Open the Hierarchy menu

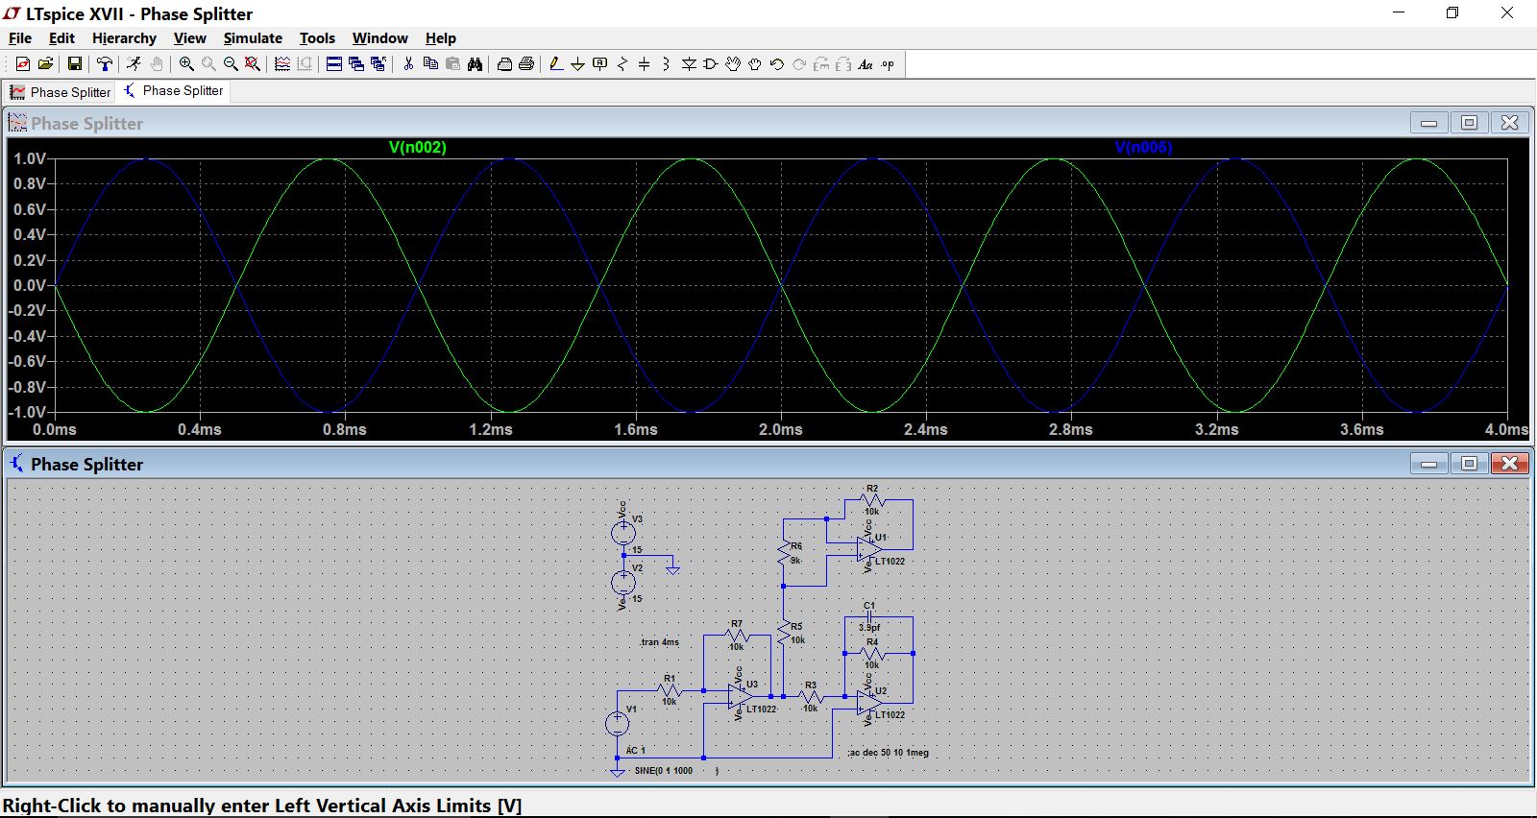click(124, 38)
